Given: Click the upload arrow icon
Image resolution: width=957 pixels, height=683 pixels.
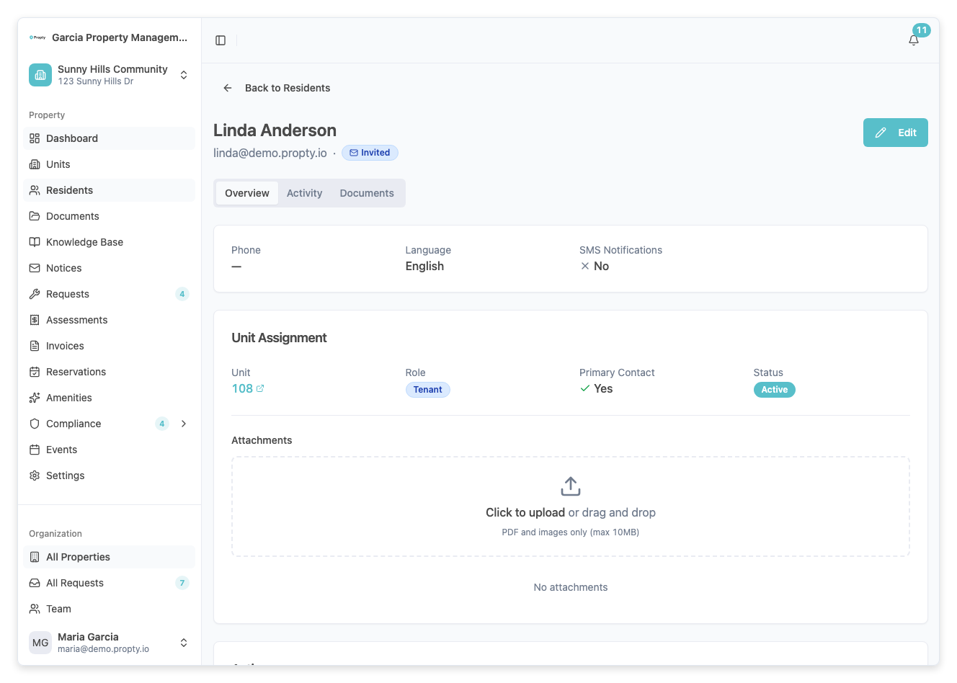Looking at the screenshot, I should tap(571, 486).
